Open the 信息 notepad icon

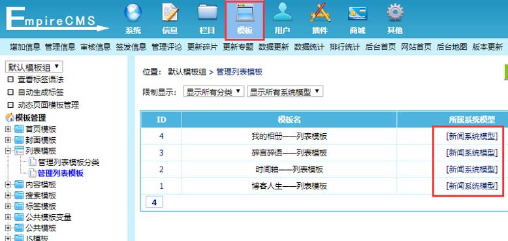pyautogui.click(x=170, y=13)
